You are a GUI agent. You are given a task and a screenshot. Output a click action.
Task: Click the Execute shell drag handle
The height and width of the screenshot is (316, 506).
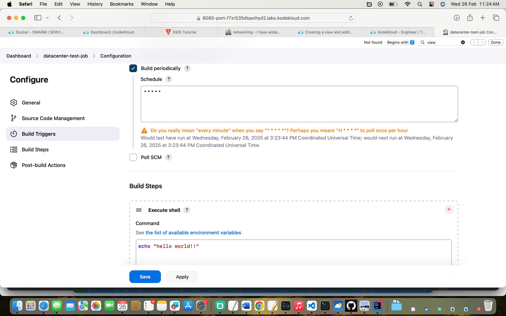pos(139,210)
